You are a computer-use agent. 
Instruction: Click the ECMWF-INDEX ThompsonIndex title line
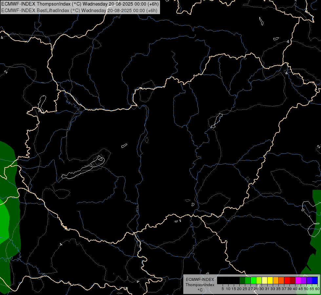[80, 4]
